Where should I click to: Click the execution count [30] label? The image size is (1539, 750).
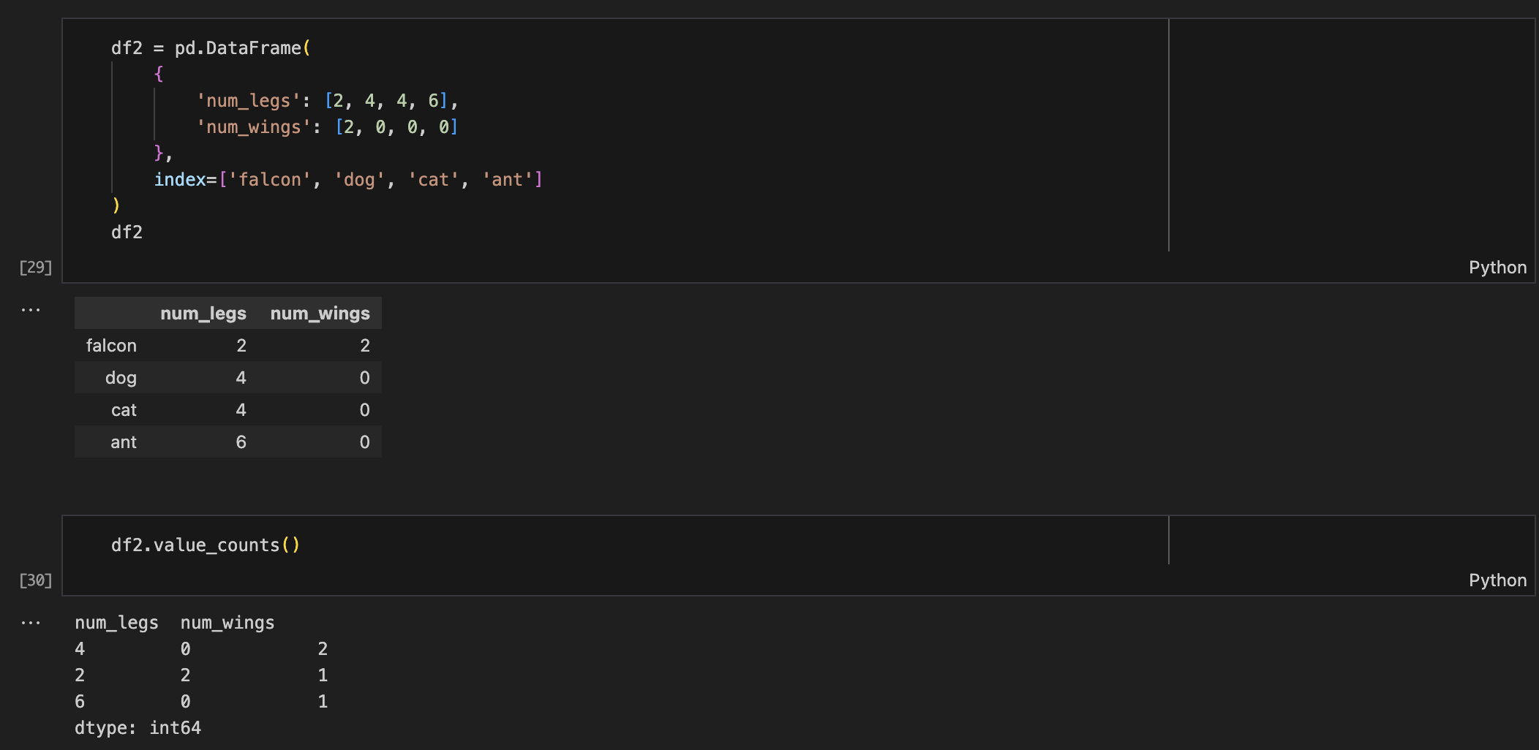[x=35, y=580]
